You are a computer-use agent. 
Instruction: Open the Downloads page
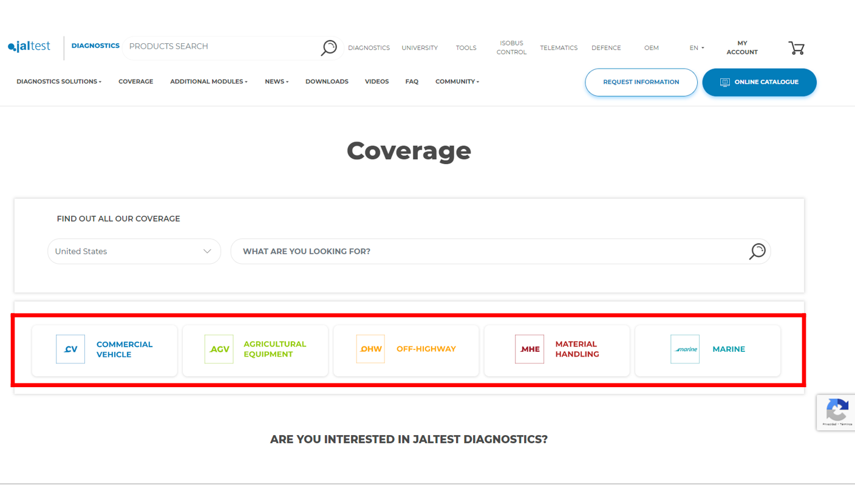[327, 81]
